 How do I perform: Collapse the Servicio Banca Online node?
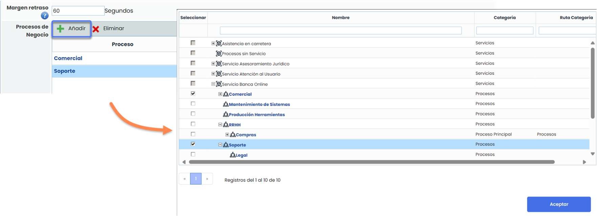pos(213,84)
